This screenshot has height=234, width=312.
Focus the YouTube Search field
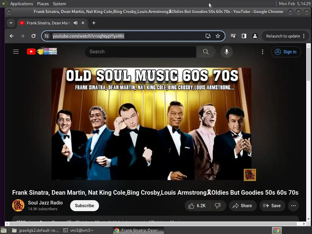pyautogui.click(x=141, y=52)
